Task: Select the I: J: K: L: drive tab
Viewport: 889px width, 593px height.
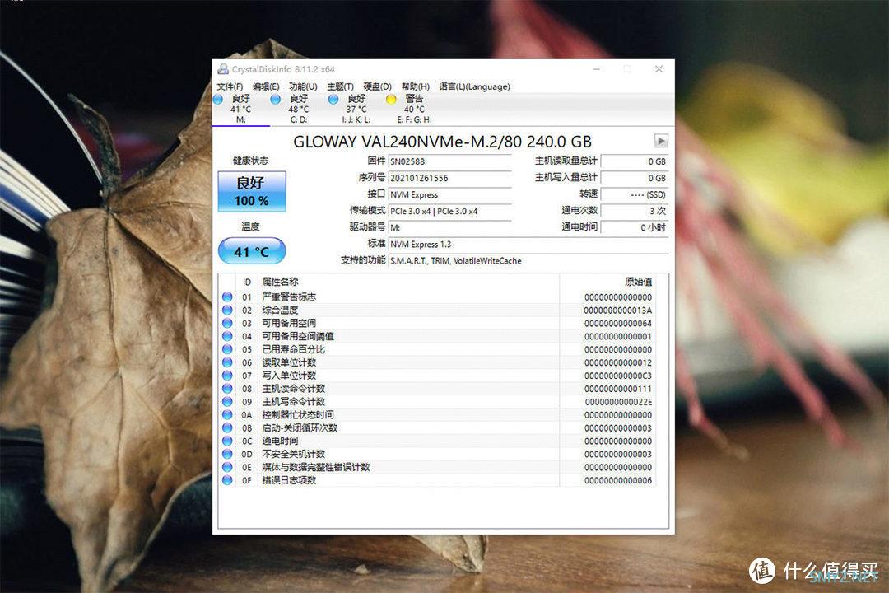Action: 356,109
